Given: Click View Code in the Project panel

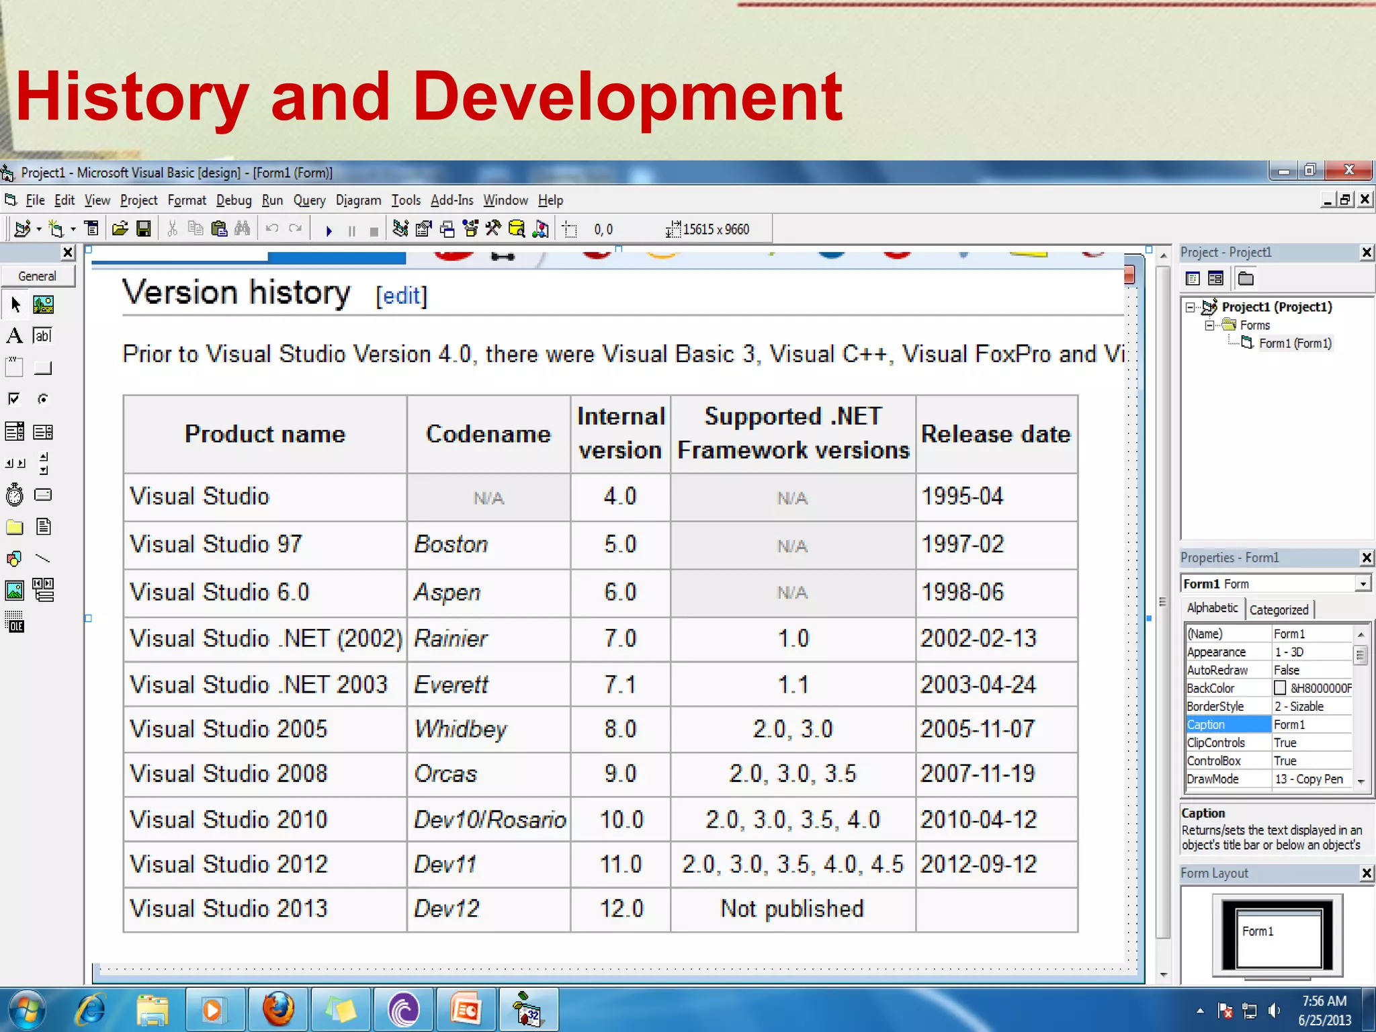Looking at the screenshot, I should pyautogui.click(x=1193, y=278).
